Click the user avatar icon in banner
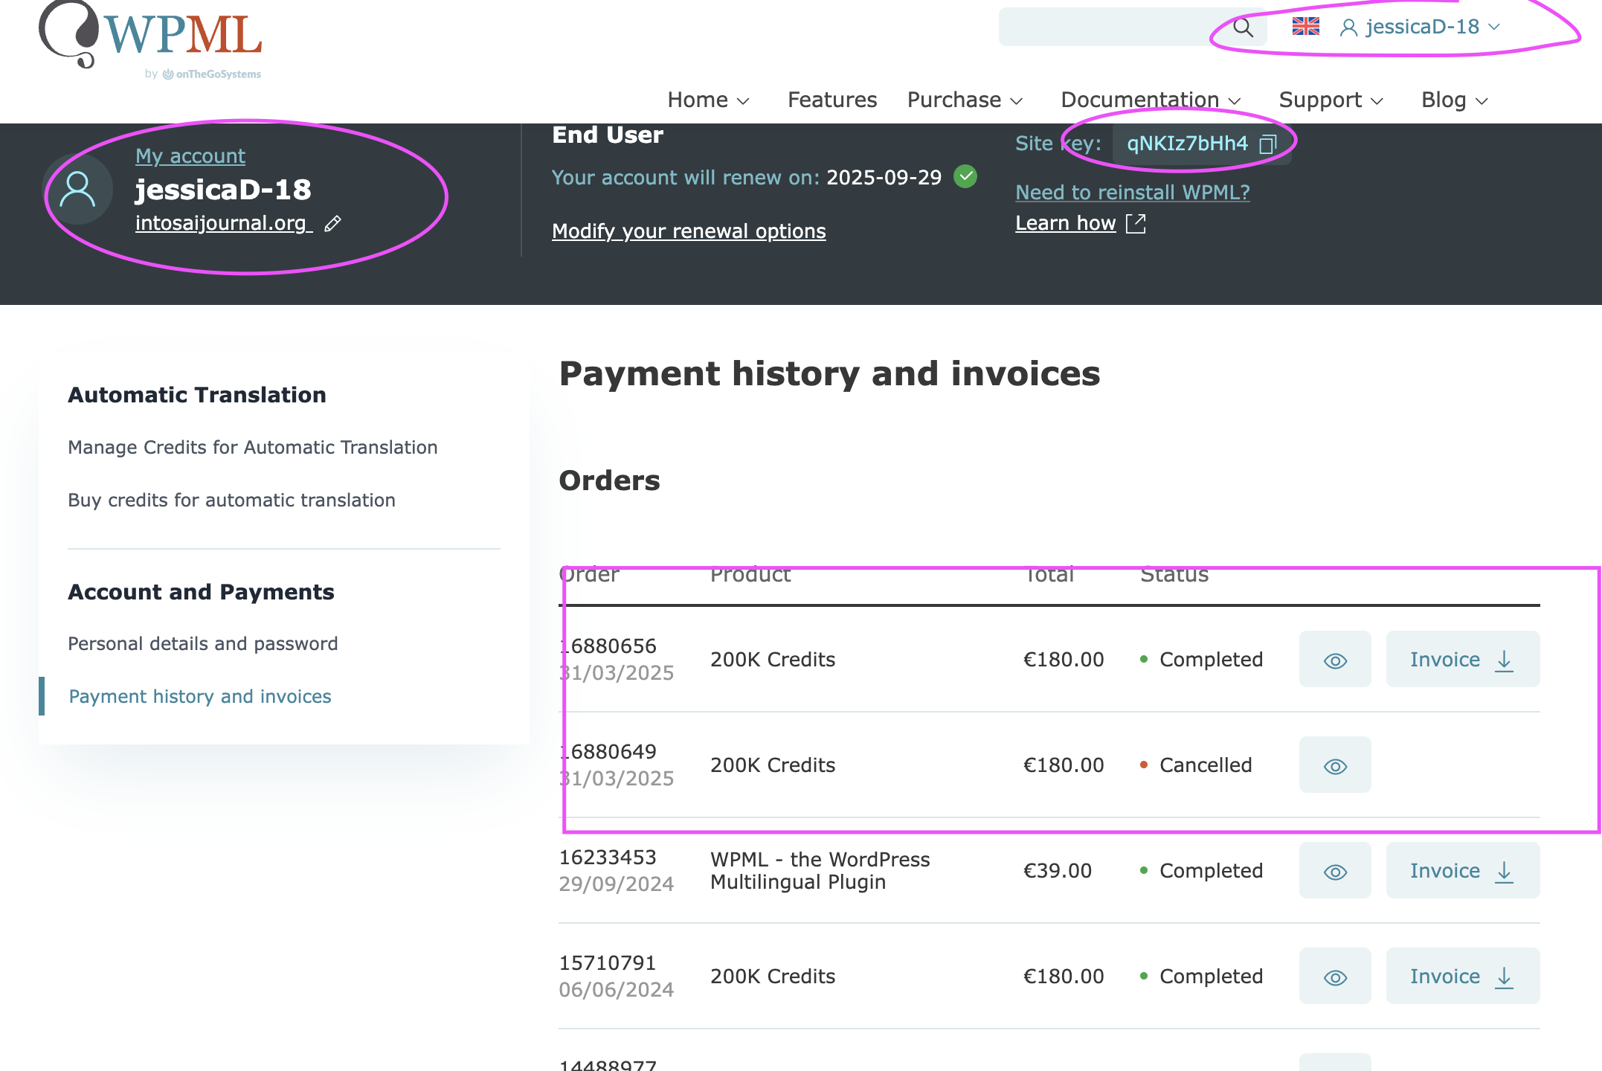Viewport: 1602px width, 1071px height. pyautogui.click(x=77, y=189)
